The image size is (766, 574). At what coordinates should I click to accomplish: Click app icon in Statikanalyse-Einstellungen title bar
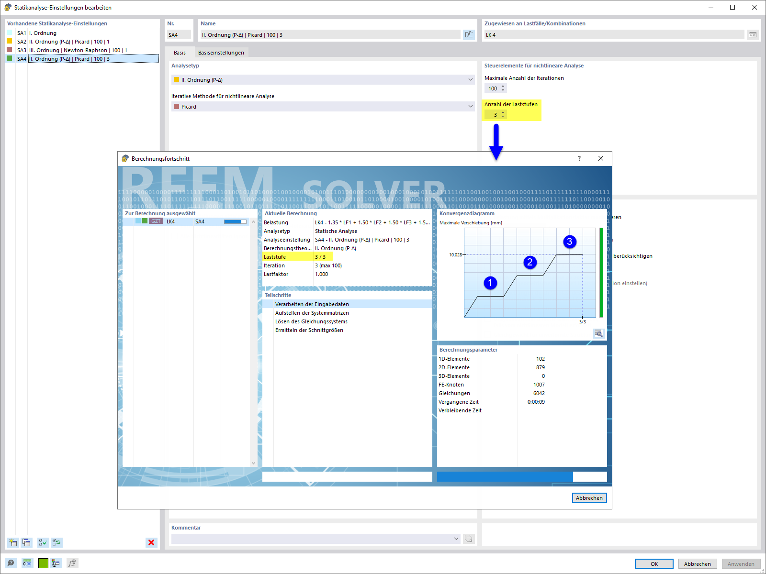click(x=8, y=7)
